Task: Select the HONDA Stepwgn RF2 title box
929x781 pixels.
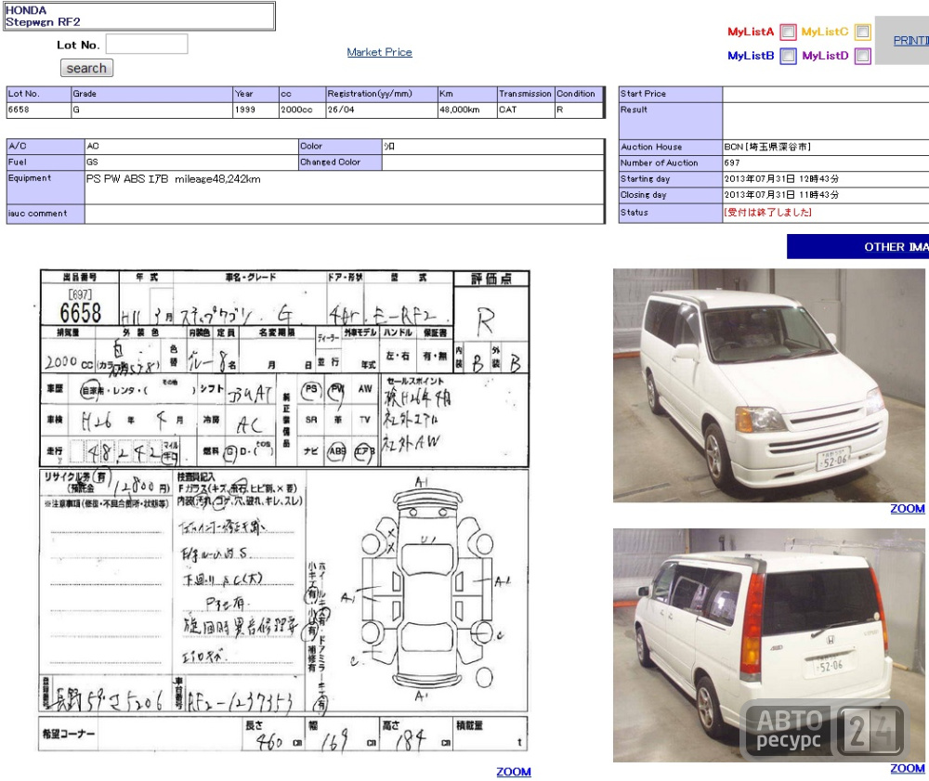Action: pyautogui.click(x=139, y=16)
